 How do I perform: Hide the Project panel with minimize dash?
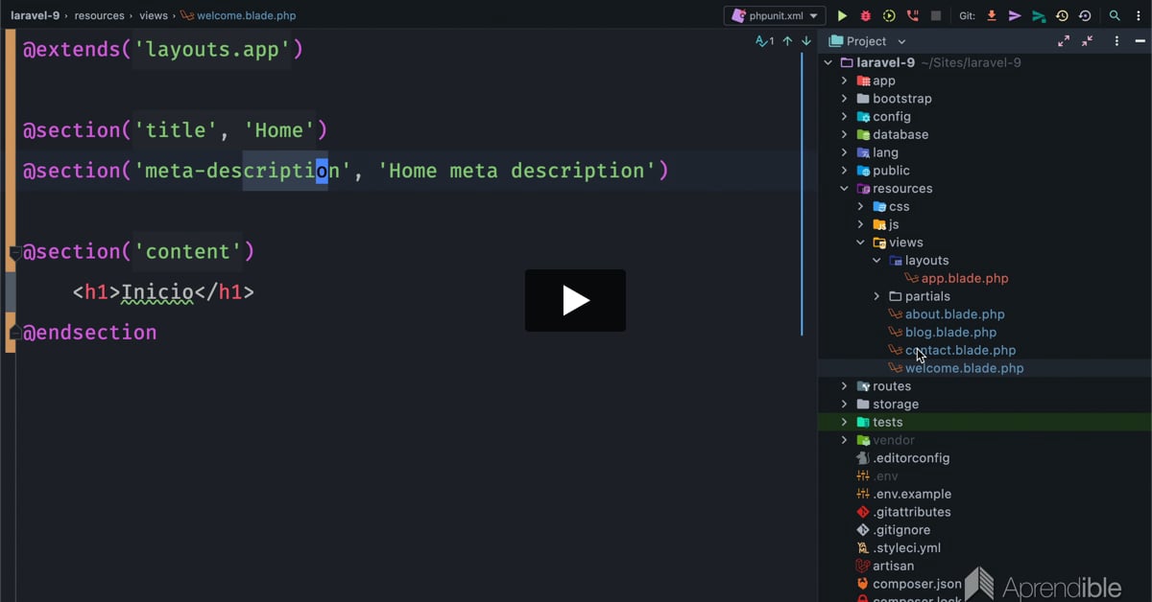1140,41
